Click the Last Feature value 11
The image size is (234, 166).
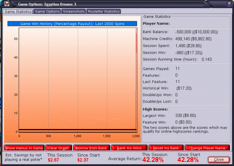[x=178, y=82]
